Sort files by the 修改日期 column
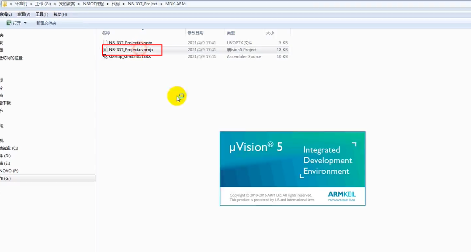Screen dimensions: 471x252 (196, 33)
